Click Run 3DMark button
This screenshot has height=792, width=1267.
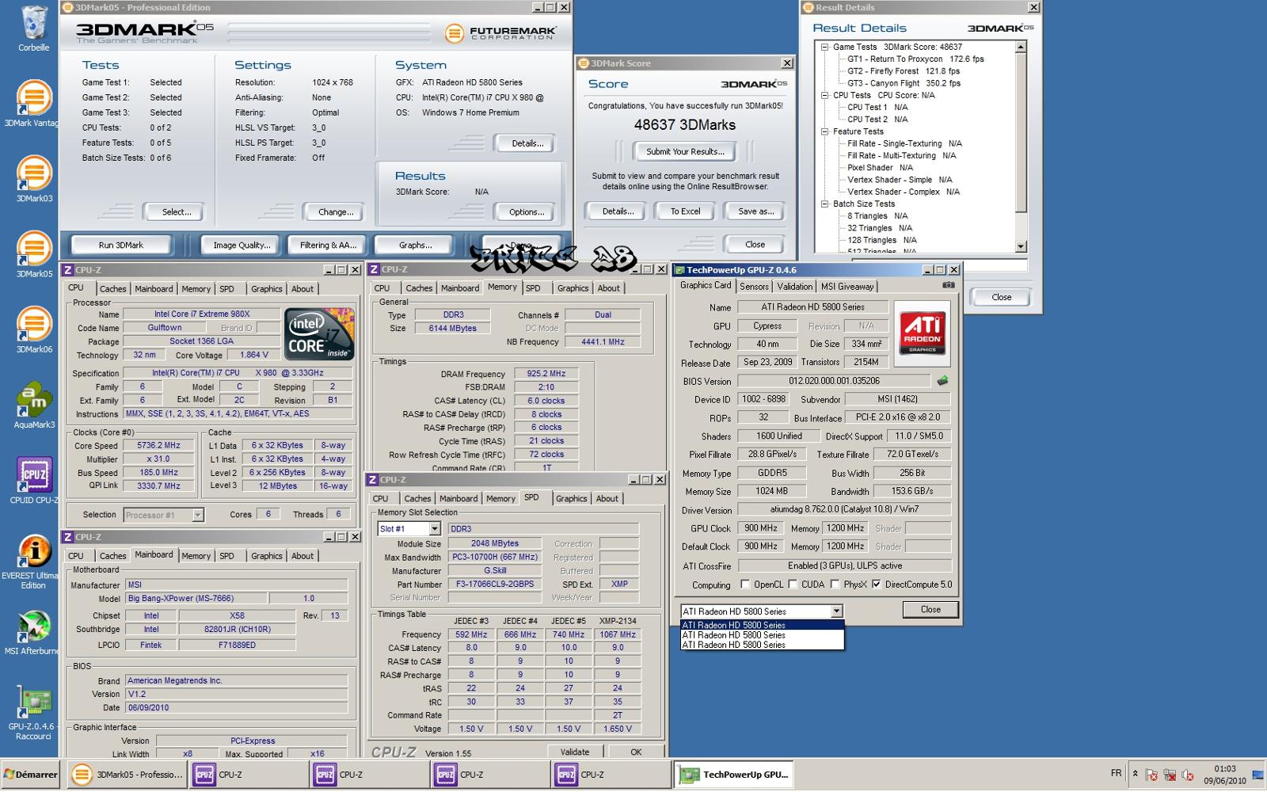[121, 245]
